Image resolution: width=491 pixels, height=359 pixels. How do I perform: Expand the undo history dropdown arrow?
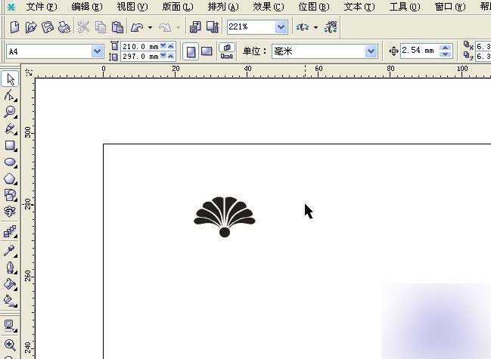(151, 28)
